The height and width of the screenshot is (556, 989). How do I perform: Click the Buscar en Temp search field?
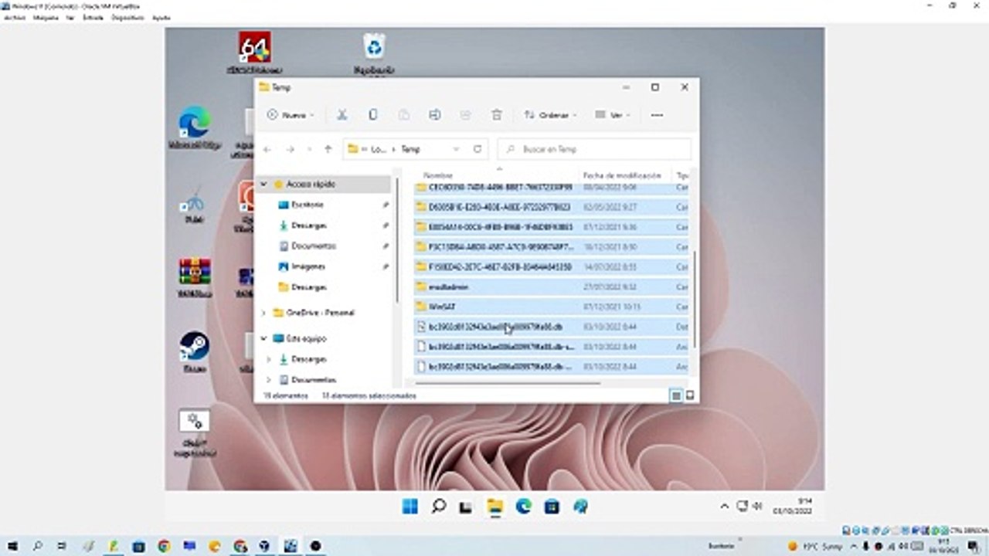[594, 149]
